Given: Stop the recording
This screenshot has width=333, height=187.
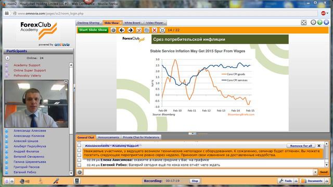Looking at the screenshot, I should tap(195, 181).
